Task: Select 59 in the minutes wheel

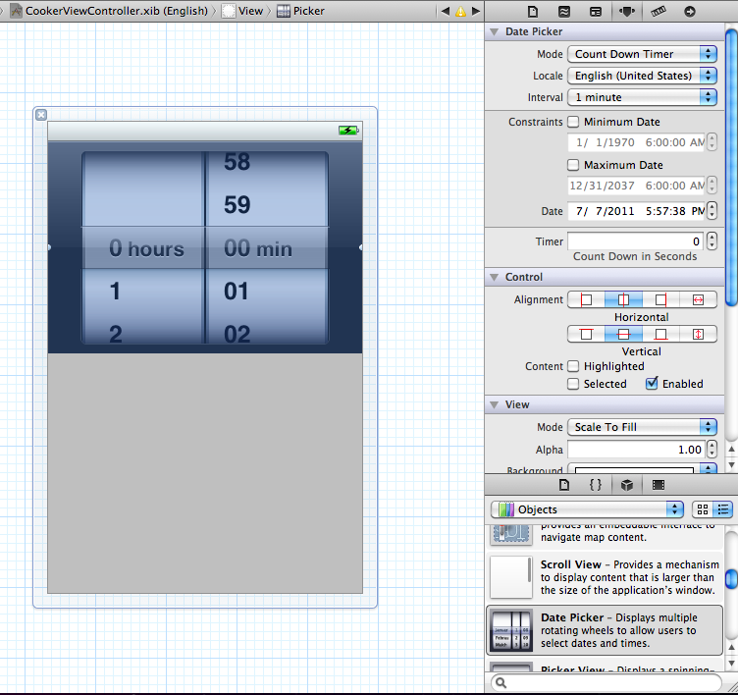Action: coord(237,205)
